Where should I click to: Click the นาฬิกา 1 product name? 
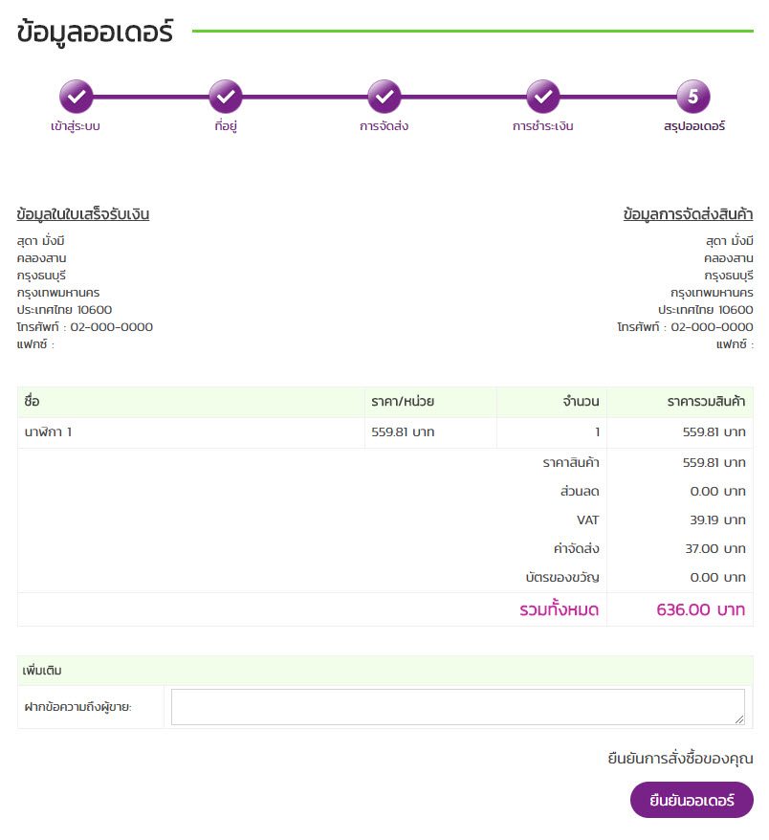(x=48, y=432)
